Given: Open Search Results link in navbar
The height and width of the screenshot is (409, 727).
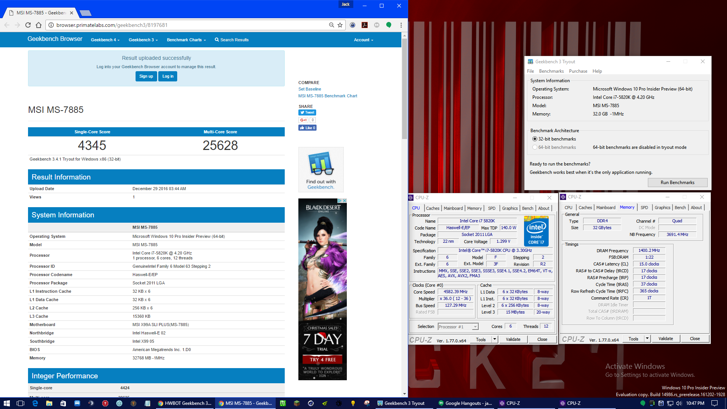Looking at the screenshot, I should click(x=232, y=40).
